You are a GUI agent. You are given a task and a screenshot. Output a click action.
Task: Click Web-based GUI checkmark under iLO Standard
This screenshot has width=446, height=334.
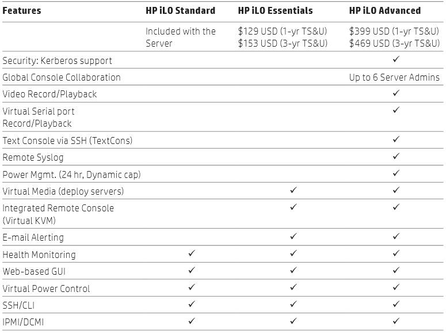pos(192,270)
